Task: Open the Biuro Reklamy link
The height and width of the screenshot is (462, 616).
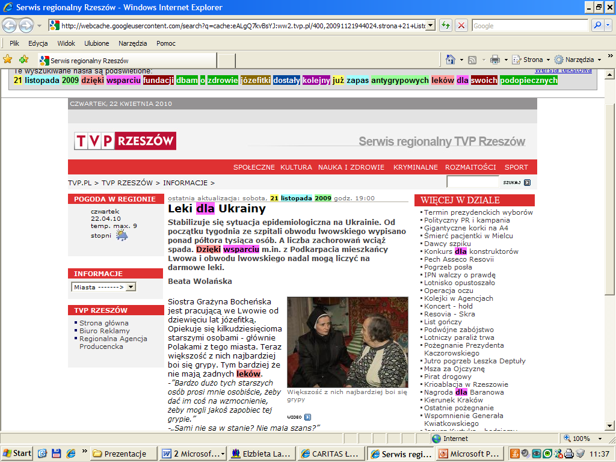Action: pos(105,331)
